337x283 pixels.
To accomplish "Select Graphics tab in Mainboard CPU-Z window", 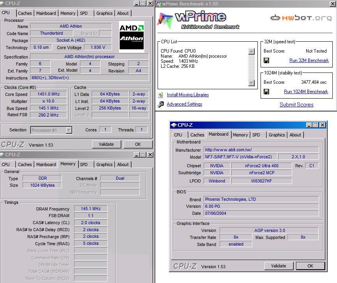I will pos(277,135).
